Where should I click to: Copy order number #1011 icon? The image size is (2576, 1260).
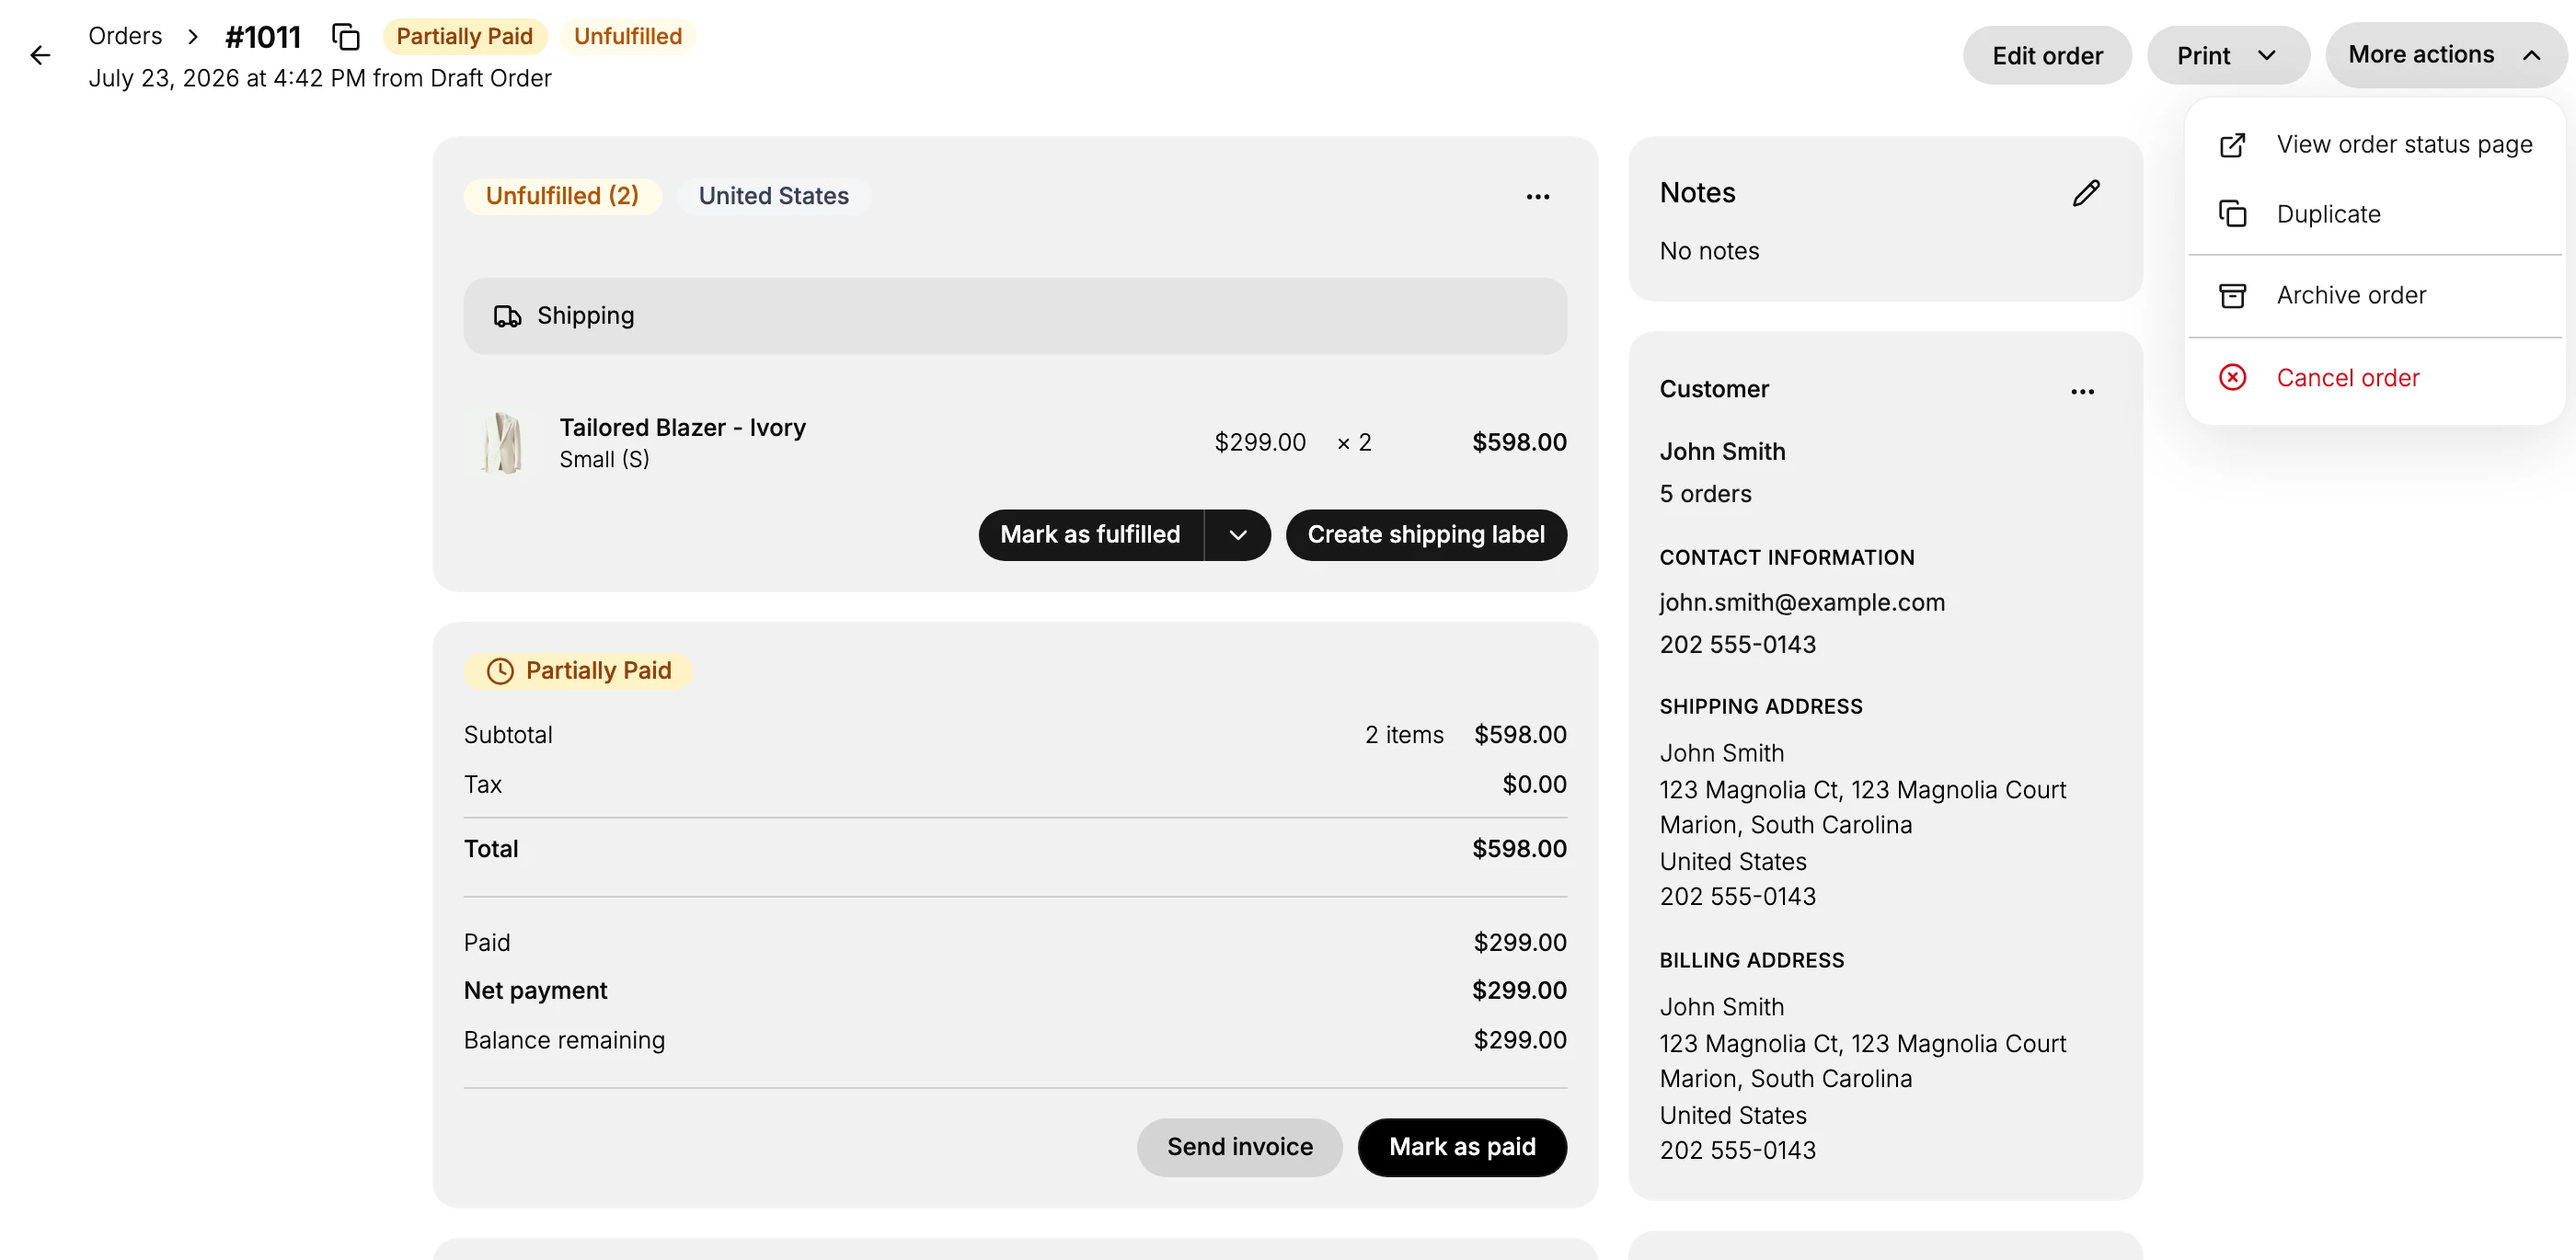(346, 37)
